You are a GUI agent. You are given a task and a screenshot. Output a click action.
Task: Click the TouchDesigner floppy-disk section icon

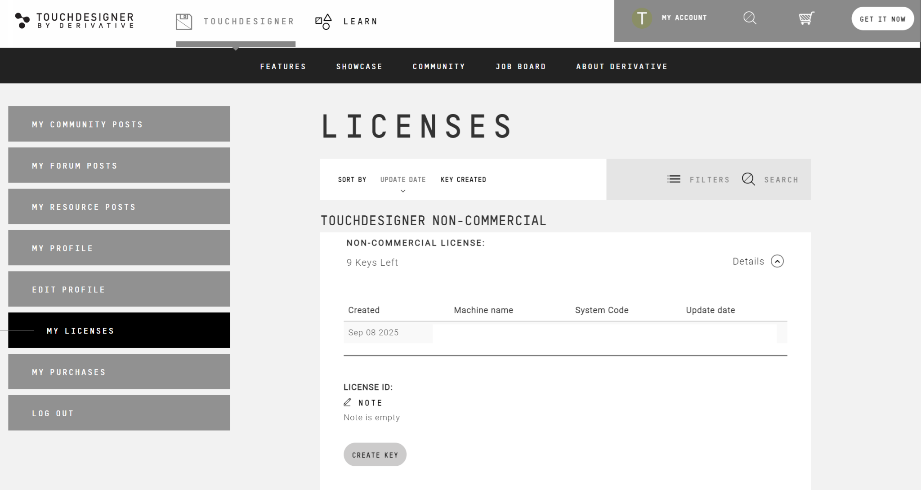tap(184, 22)
